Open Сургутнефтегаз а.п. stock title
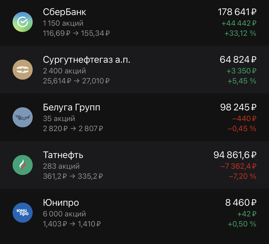This screenshot has width=269, height=244. (87, 60)
